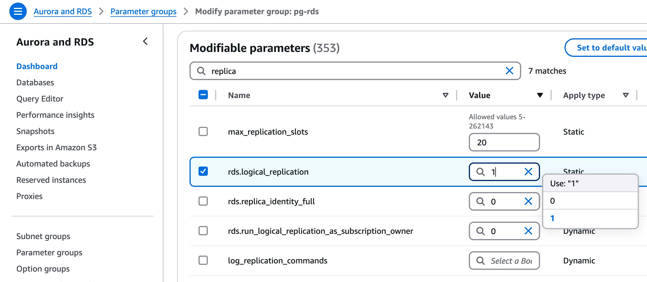Screen dimensions: 647x282
Task: Check the max_replication_slots checkbox
Action: (x=203, y=131)
